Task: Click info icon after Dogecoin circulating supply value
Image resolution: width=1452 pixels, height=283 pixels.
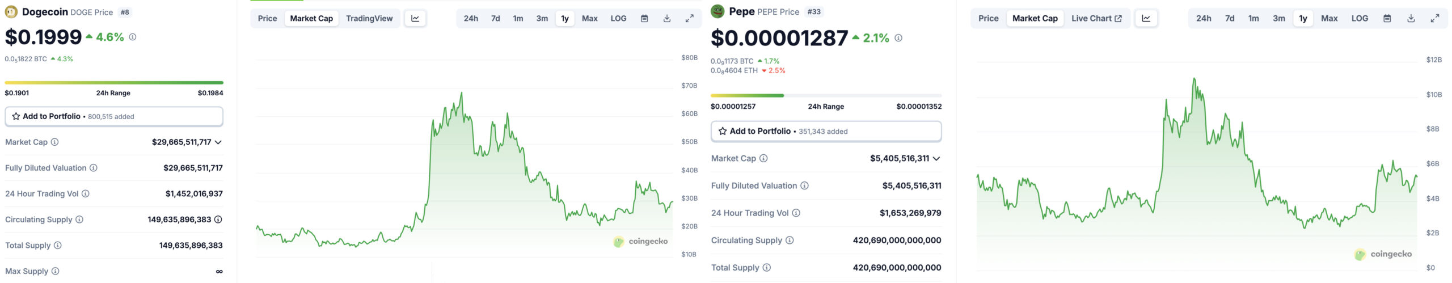Action: 218,219
